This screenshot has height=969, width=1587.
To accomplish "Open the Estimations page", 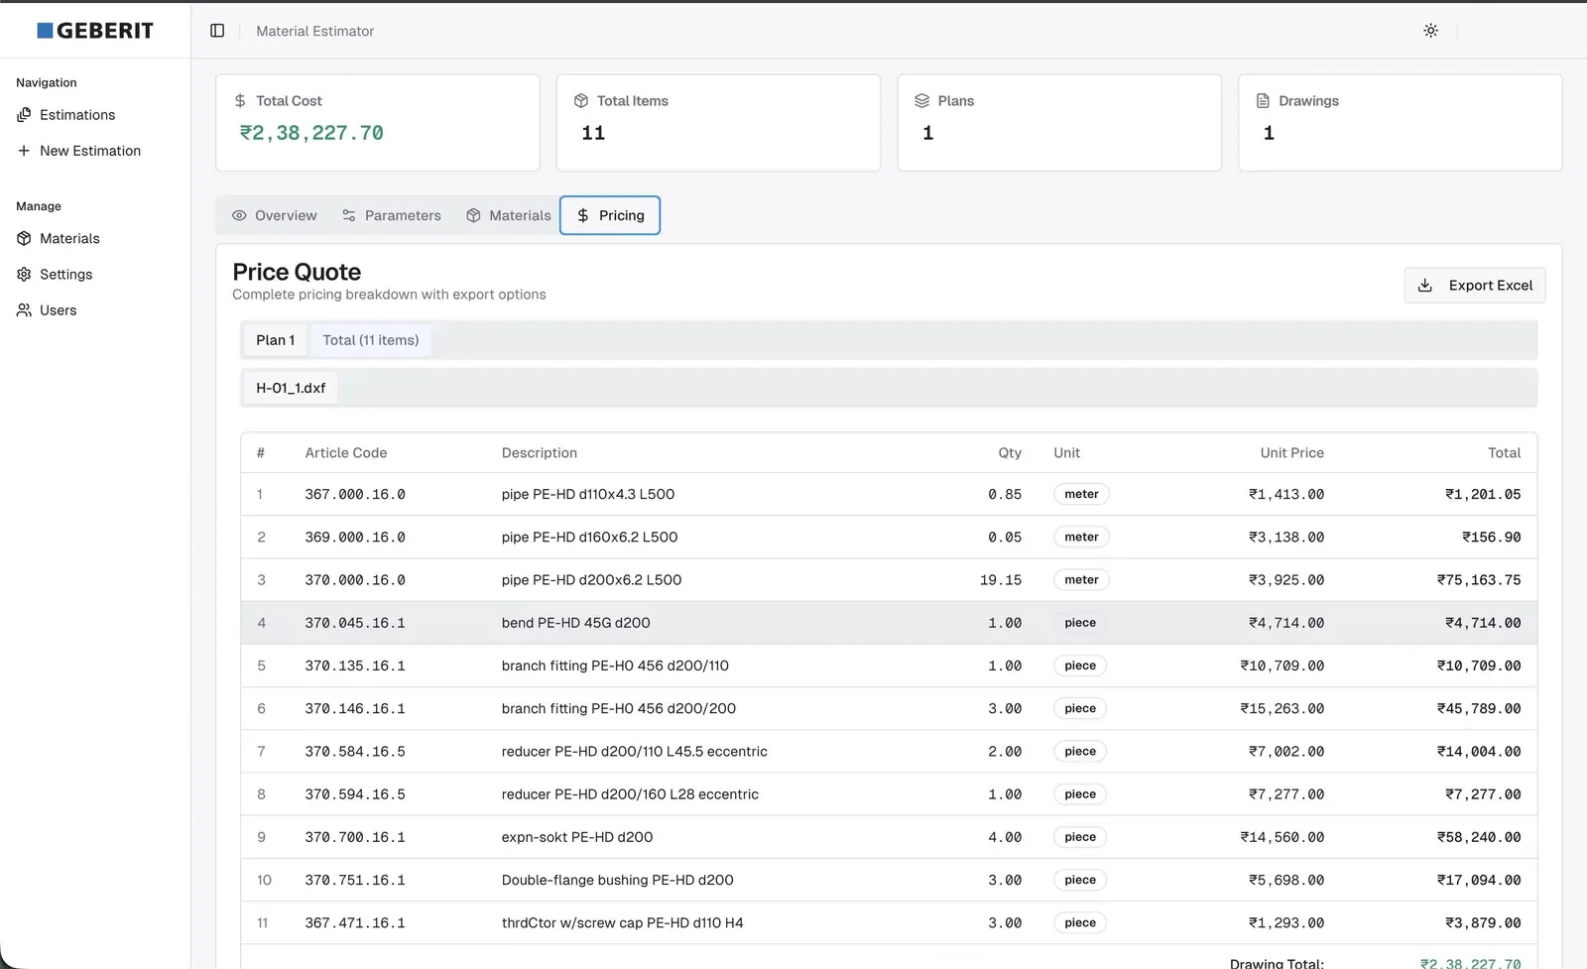I will (77, 115).
